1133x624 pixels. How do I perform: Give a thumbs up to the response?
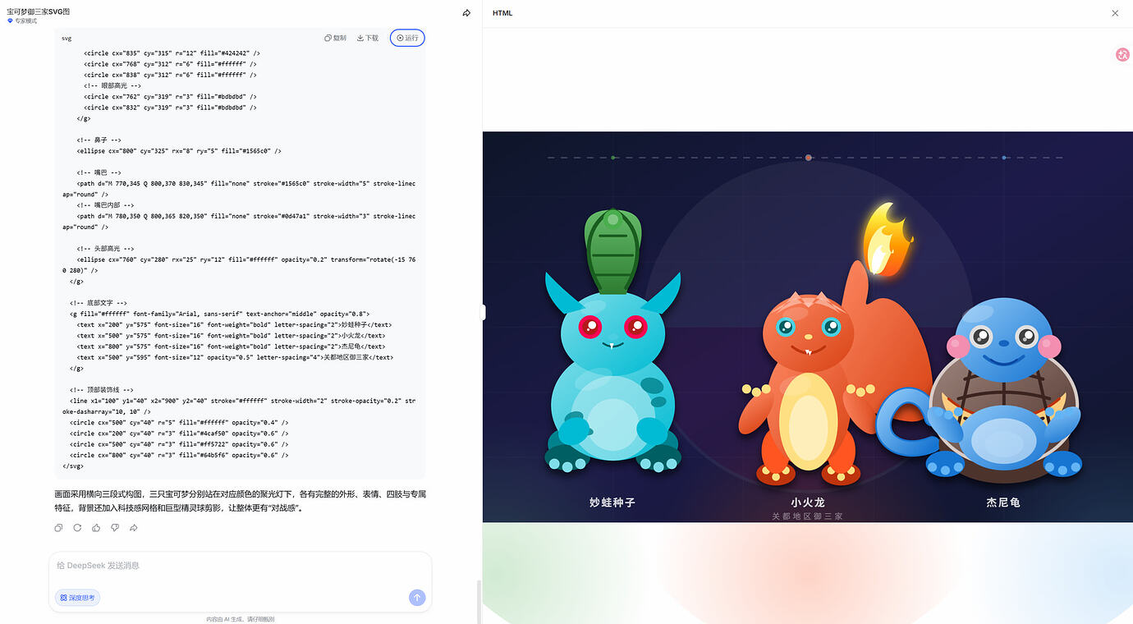pyautogui.click(x=96, y=528)
